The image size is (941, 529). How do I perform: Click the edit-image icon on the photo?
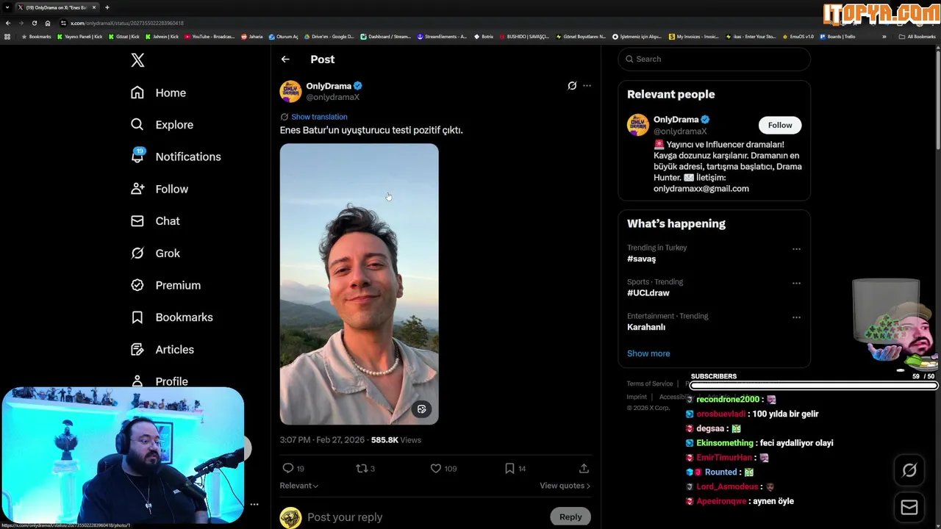(421, 409)
